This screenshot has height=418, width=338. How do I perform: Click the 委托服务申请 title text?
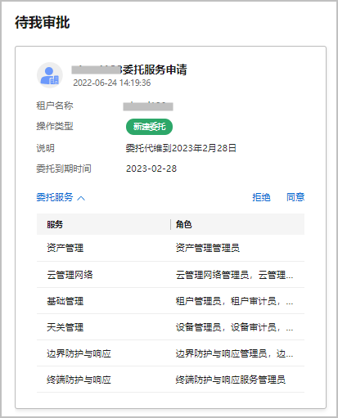tap(155, 70)
